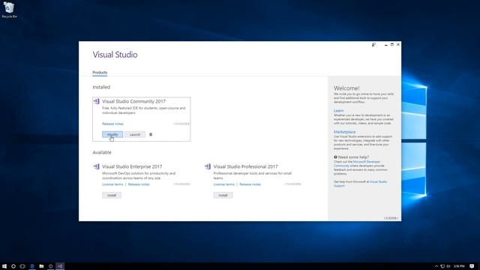
Task: Open the Marketplace link in Welcome panel
Action: pos(345,132)
